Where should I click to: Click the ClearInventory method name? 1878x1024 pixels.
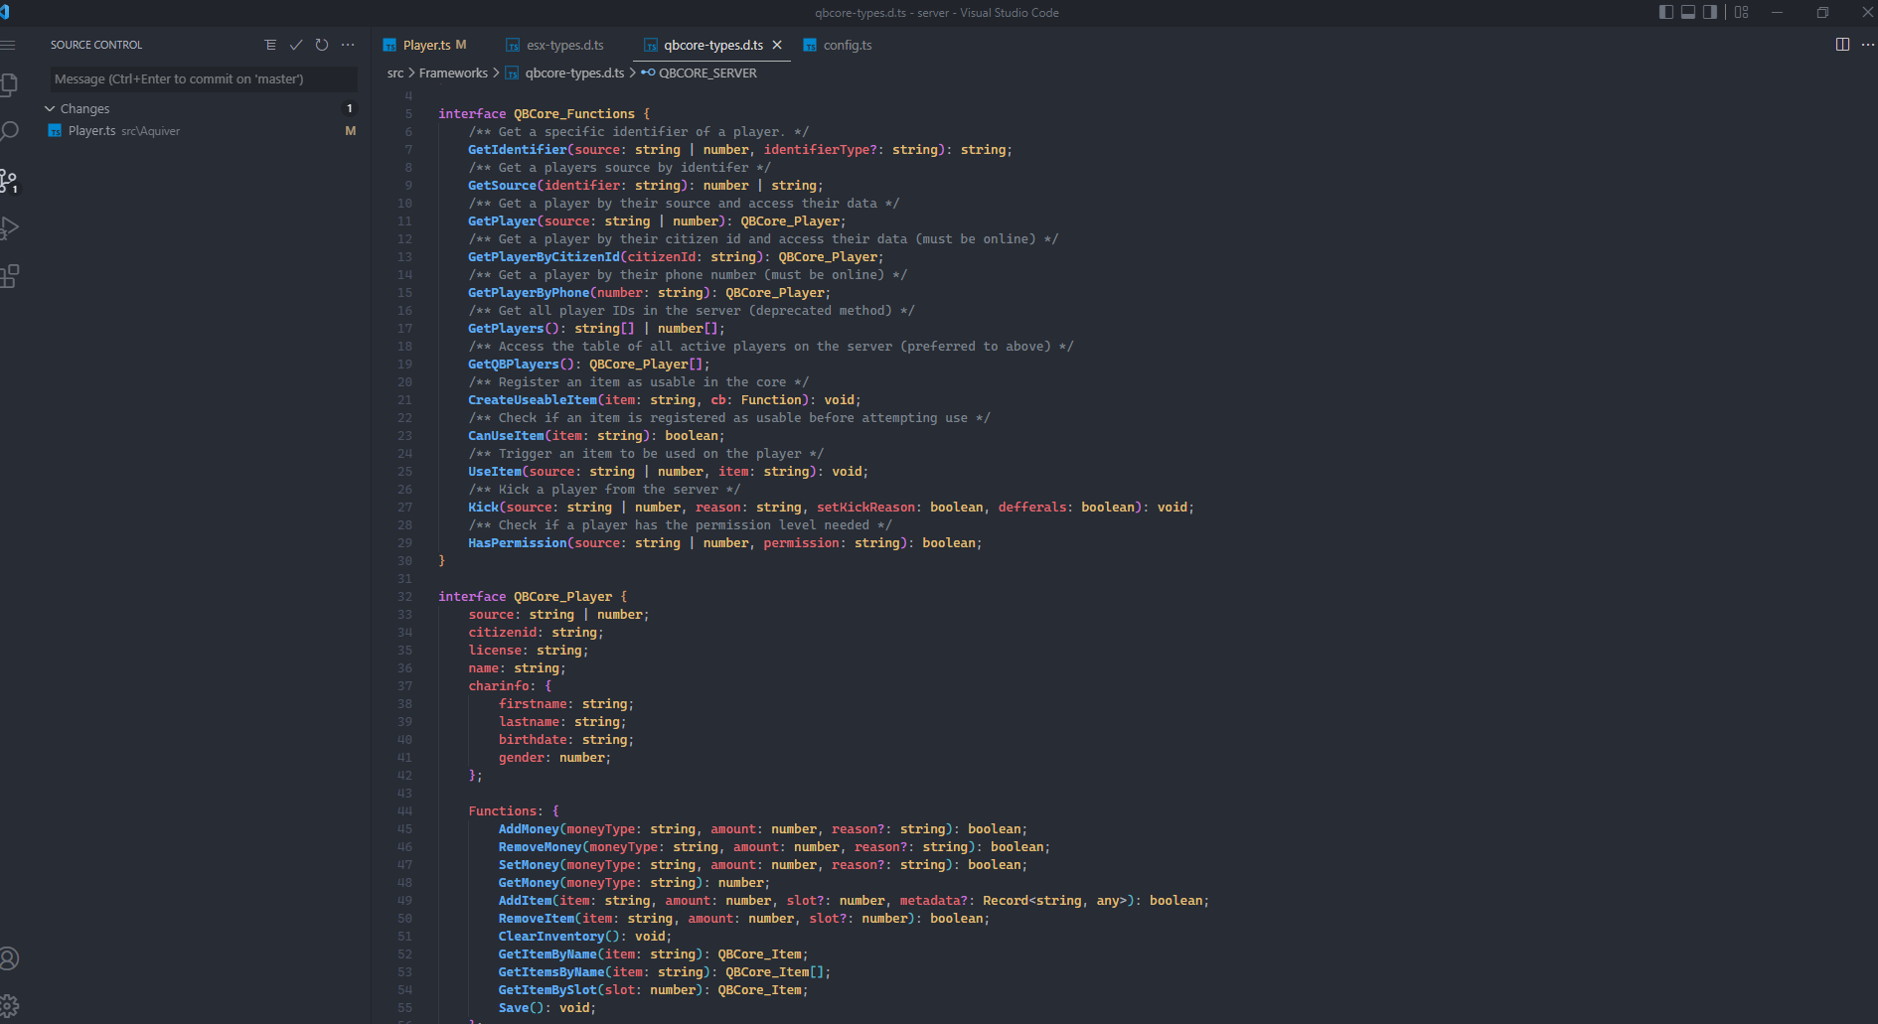click(551, 937)
